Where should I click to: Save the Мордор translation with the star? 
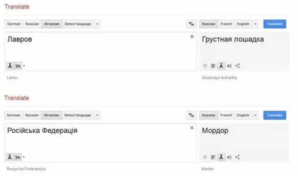click(x=205, y=157)
